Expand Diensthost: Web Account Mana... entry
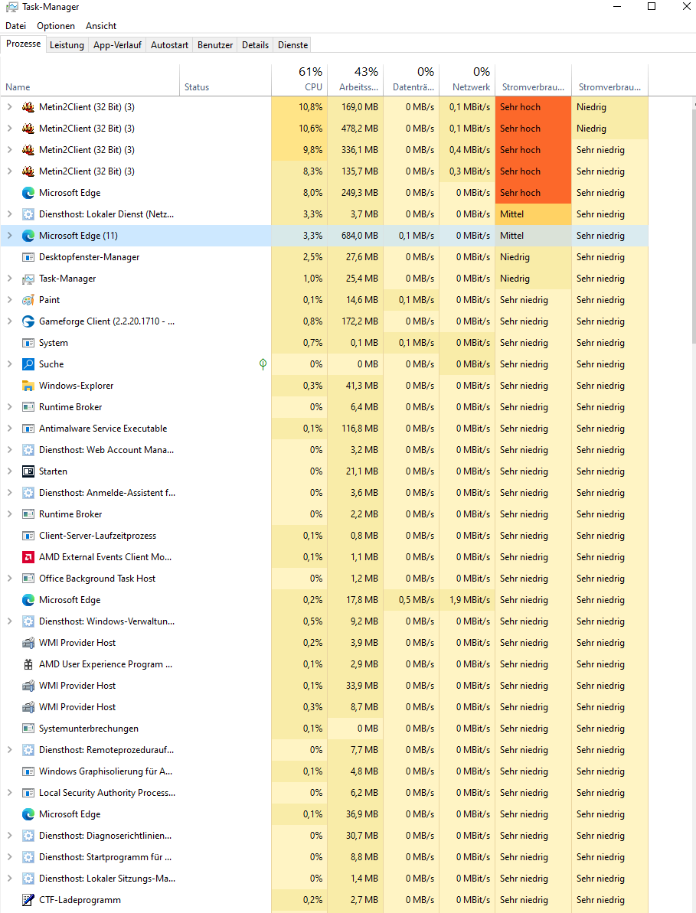This screenshot has width=696, height=913. coord(9,450)
